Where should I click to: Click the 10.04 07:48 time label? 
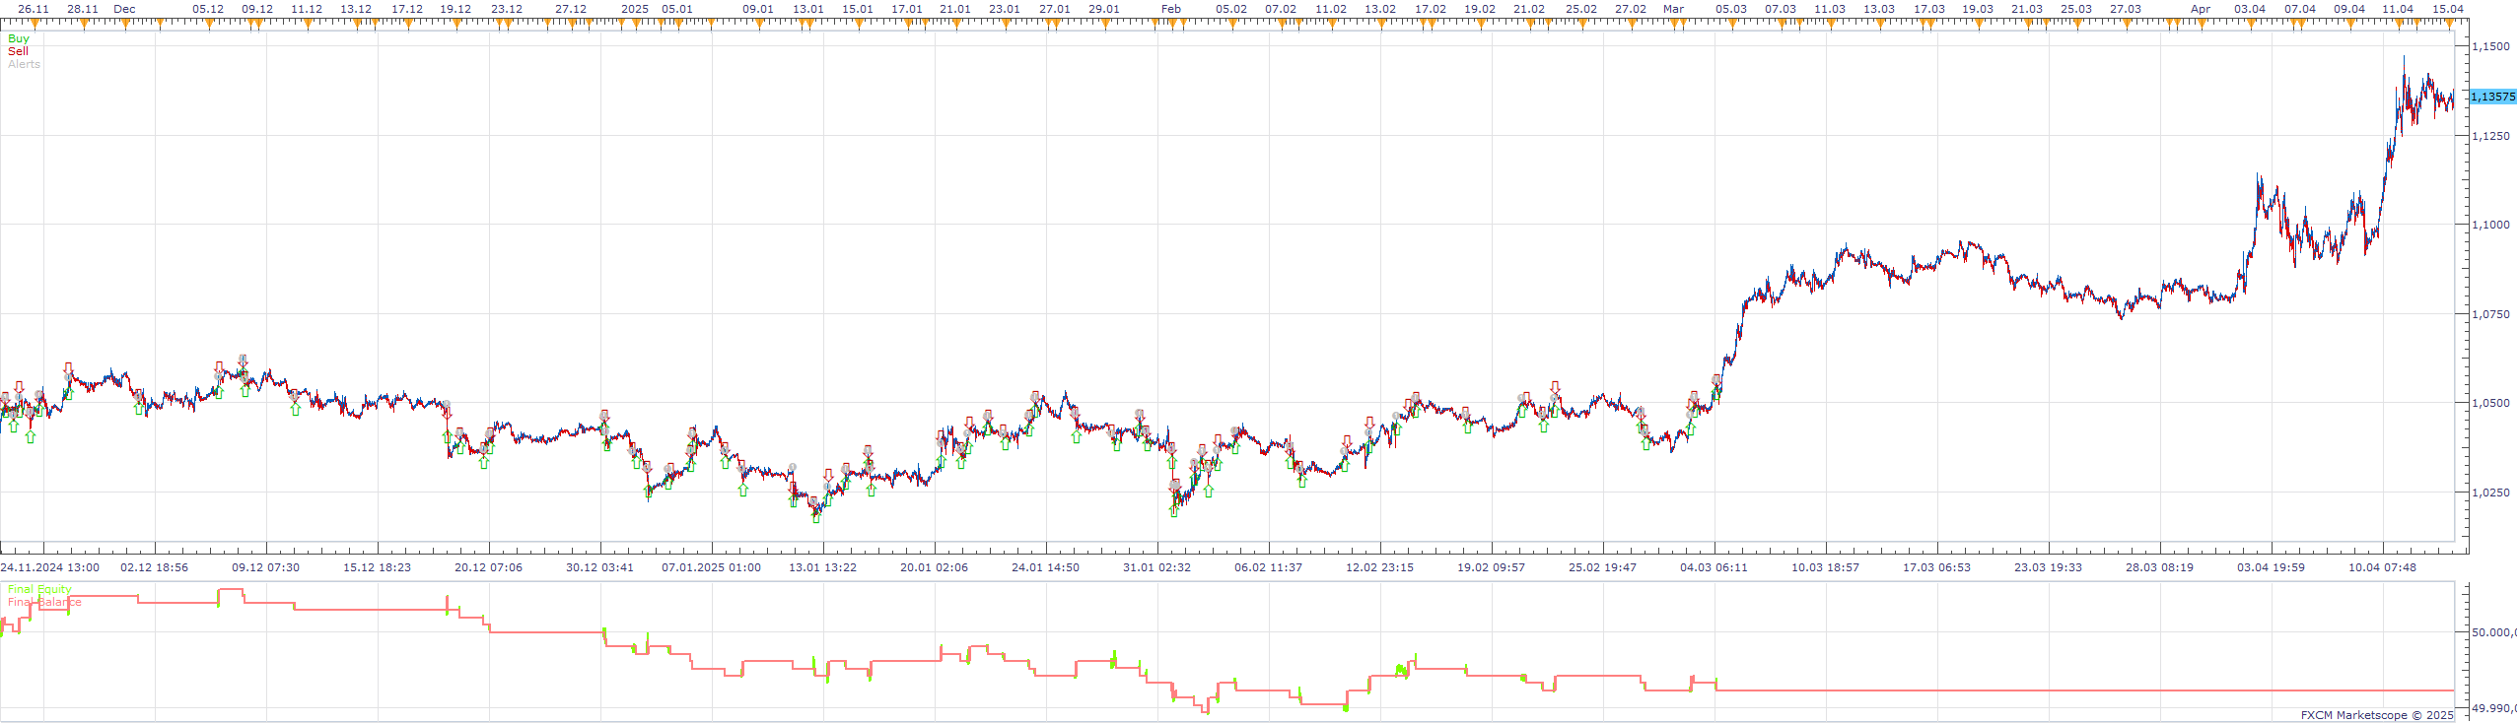point(2382,567)
